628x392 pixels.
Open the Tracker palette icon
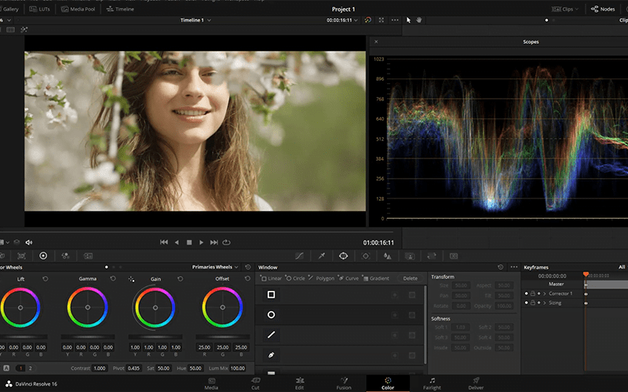(365, 256)
